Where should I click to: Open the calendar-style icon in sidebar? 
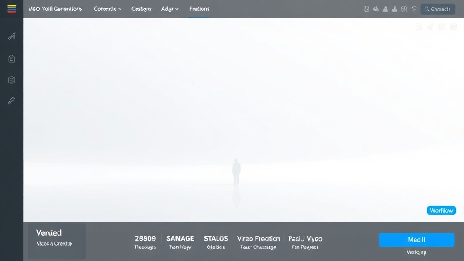[x=11, y=80]
